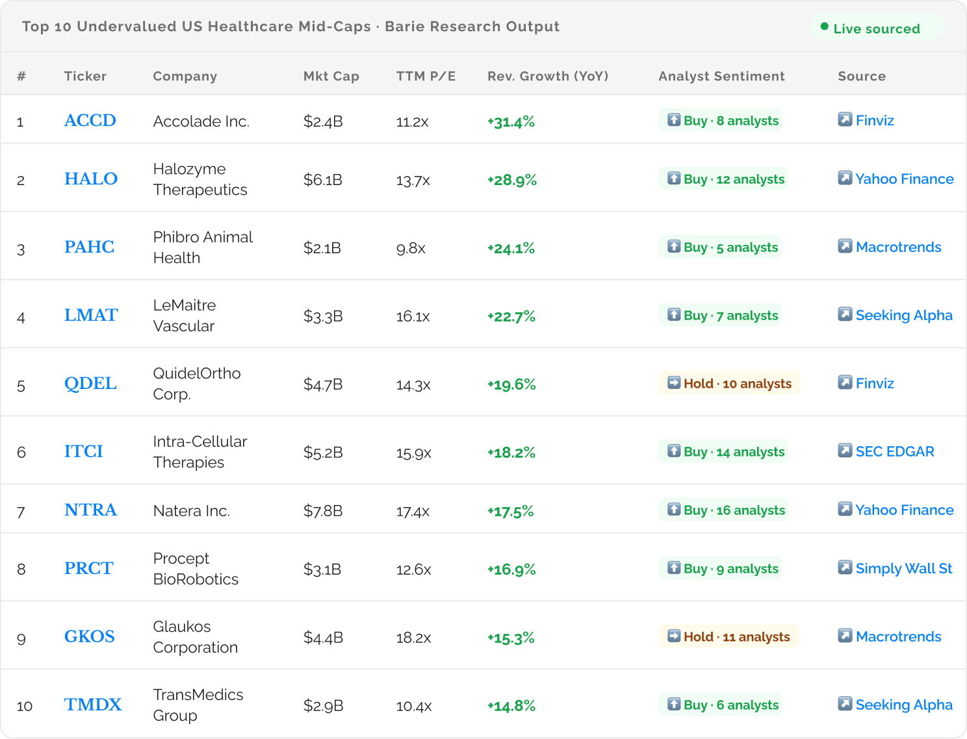
Task: Click the external-link icon beside Macrotrends for PAHC
Action: click(845, 246)
